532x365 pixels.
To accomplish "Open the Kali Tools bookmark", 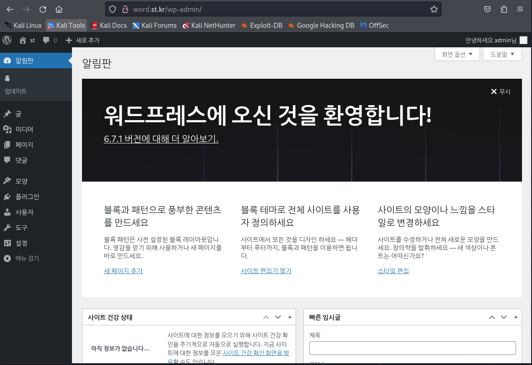I will coord(66,25).
